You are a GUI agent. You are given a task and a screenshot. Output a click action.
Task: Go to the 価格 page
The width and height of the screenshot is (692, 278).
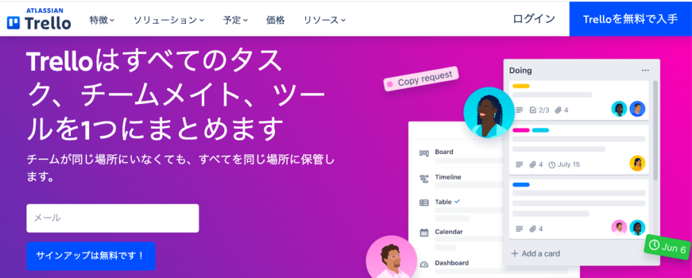(276, 20)
